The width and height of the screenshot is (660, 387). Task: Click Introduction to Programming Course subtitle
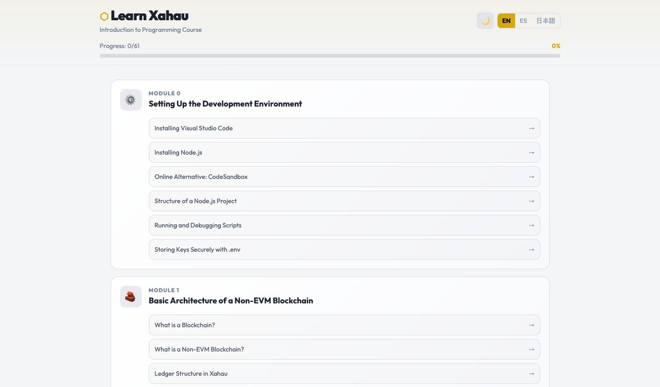click(151, 30)
